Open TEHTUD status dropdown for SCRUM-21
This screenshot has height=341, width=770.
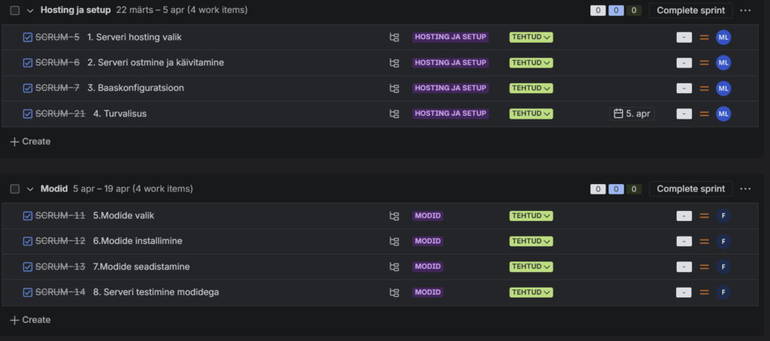[x=531, y=114]
